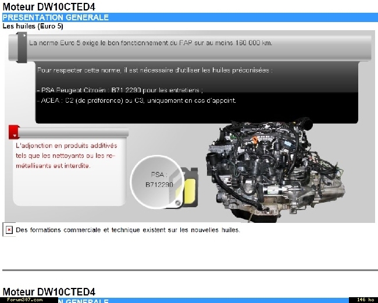This screenshot has height=303, width=378.
Task: Click the top heading 'Moteur DW10CTED4'
Action: click(49, 7)
